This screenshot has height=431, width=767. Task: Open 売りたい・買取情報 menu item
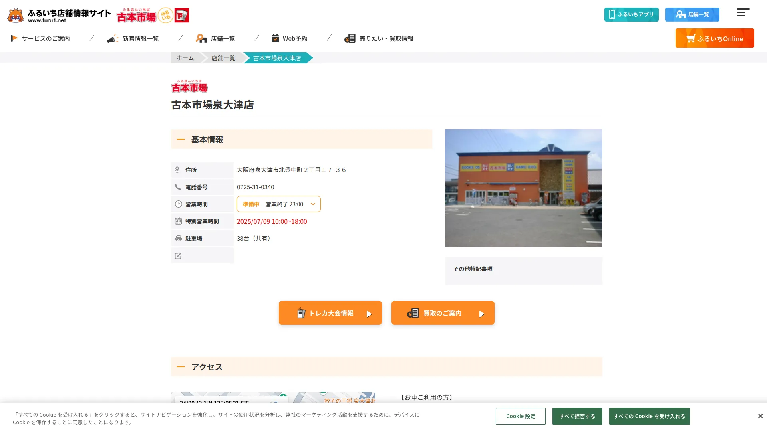pos(379,38)
